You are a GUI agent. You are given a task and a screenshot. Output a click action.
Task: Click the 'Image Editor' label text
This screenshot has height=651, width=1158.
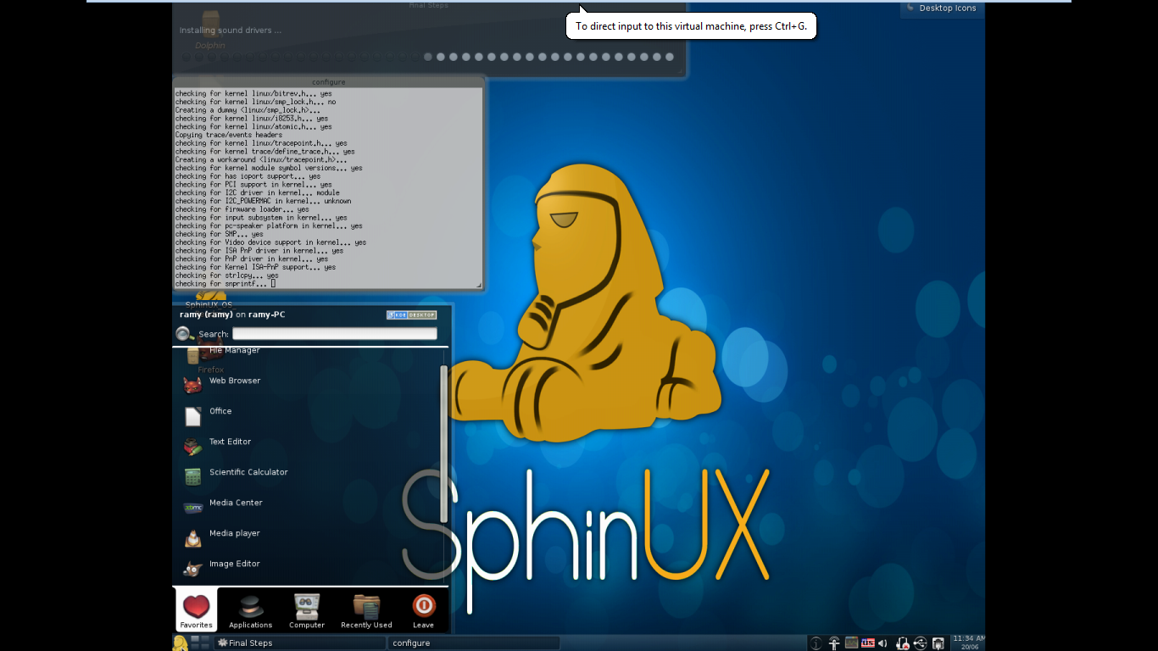pos(235,564)
